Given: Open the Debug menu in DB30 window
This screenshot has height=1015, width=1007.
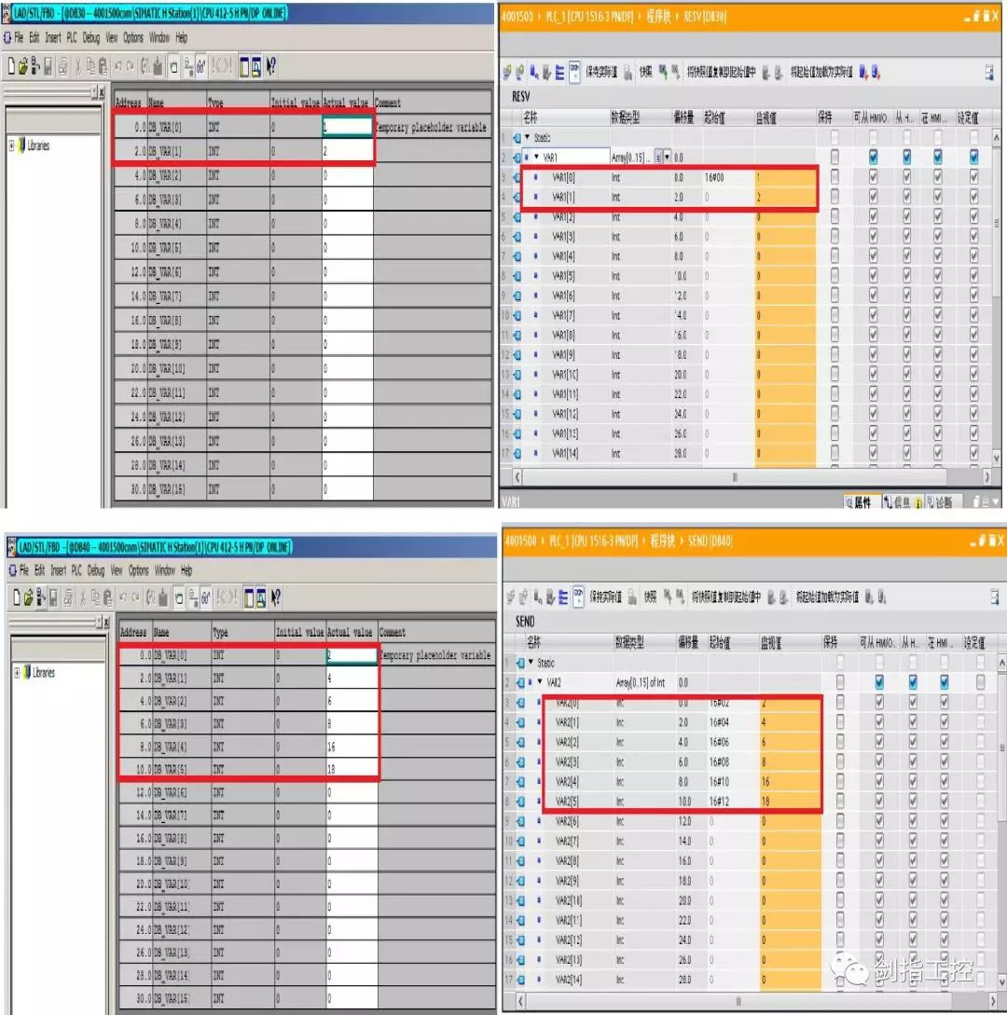Looking at the screenshot, I should [x=90, y=38].
